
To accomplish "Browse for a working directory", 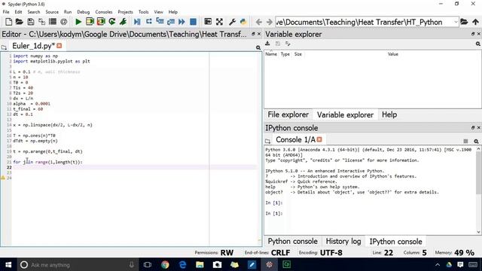I will pos(464,22).
